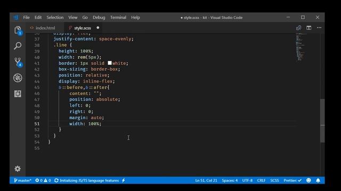Change language mode SCSS
The image size is (341, 191).
[274, 180]
